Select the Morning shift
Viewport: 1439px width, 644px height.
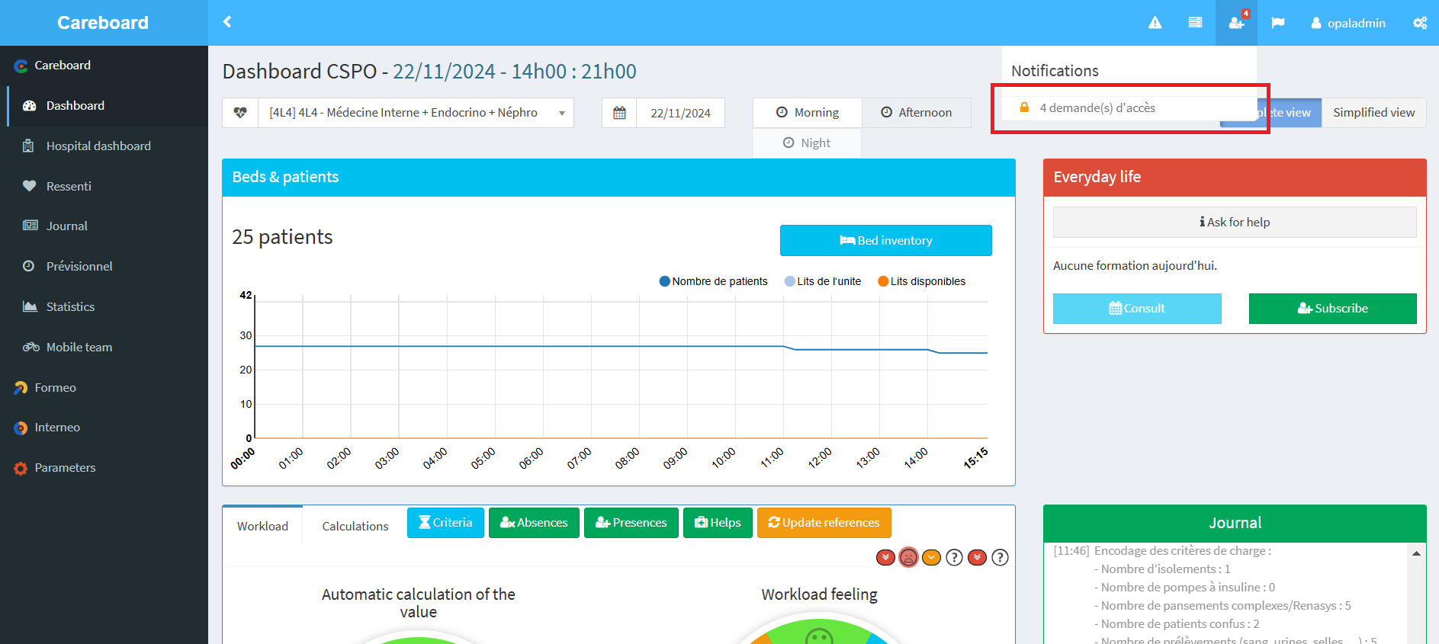pyautogui.click(x=808, y=113)
